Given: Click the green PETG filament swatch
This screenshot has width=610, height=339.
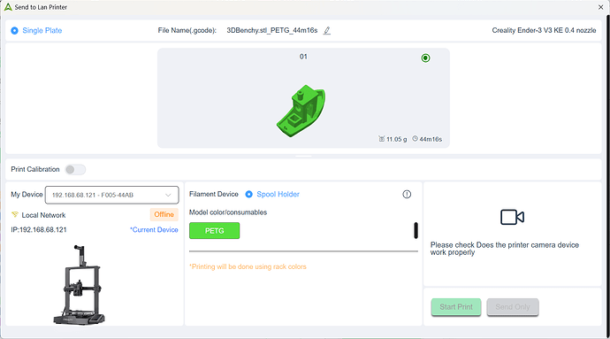Looking at the screenshot, I should pos(214,231).
